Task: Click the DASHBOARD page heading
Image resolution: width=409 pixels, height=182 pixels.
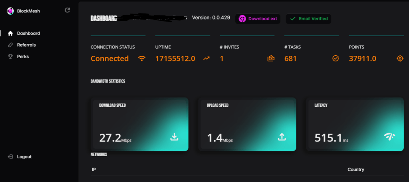Action: click(103, 18)
